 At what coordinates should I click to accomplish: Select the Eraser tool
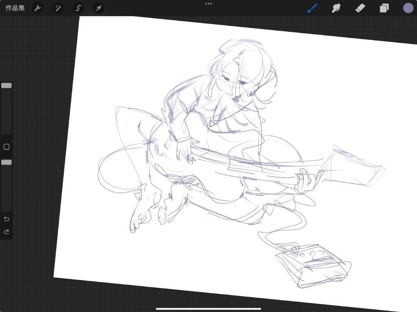click(x=360, y=8)
